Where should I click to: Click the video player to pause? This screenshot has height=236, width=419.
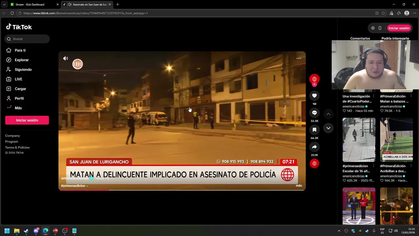click(x=182, y=121)
